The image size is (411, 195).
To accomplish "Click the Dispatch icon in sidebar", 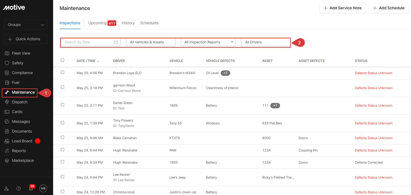I will click(7, 102).
